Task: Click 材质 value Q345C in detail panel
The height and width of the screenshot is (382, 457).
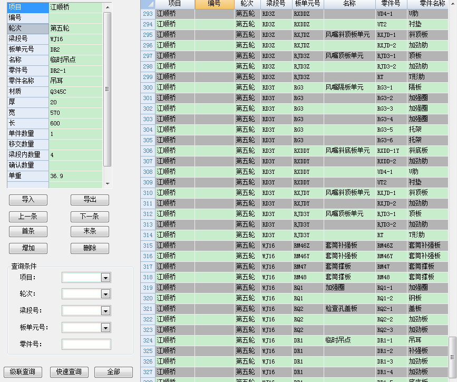Action: coord(76,92)
